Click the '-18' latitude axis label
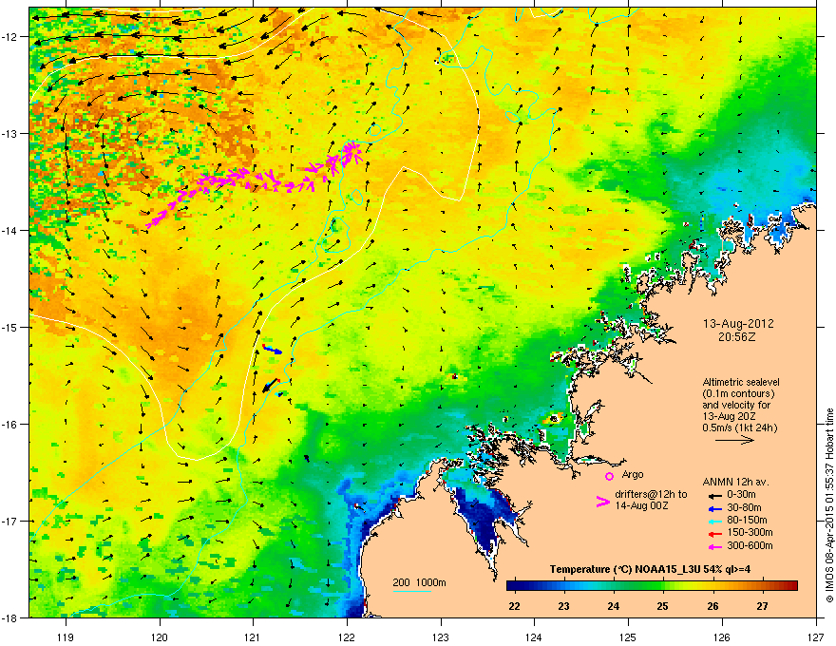Screen dimensions: 836x646 (x=10, y=617)
